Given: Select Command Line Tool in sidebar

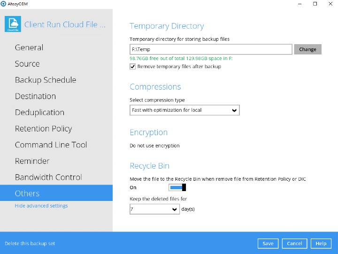Looking at the screenshot, I should pos(51,145).
